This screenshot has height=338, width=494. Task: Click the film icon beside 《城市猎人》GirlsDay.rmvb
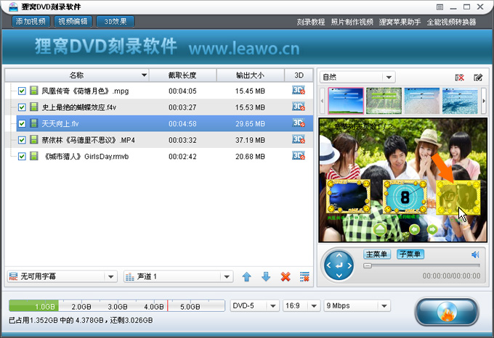pos(34,156)
